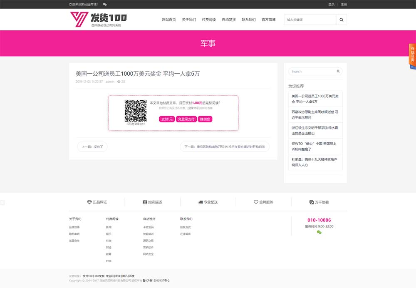This screenshot has height=288, width=416.
Task: Open footer link 源码交易
Action: coord(149,241)
